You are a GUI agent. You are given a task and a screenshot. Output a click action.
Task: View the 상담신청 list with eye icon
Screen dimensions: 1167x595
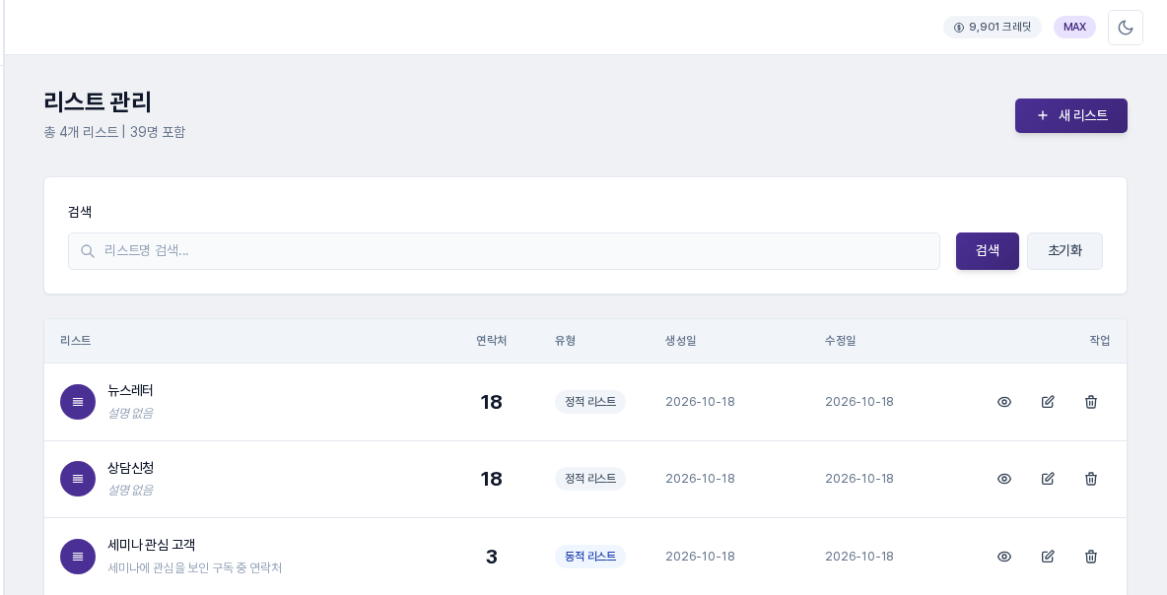[x=1004, y=479]
